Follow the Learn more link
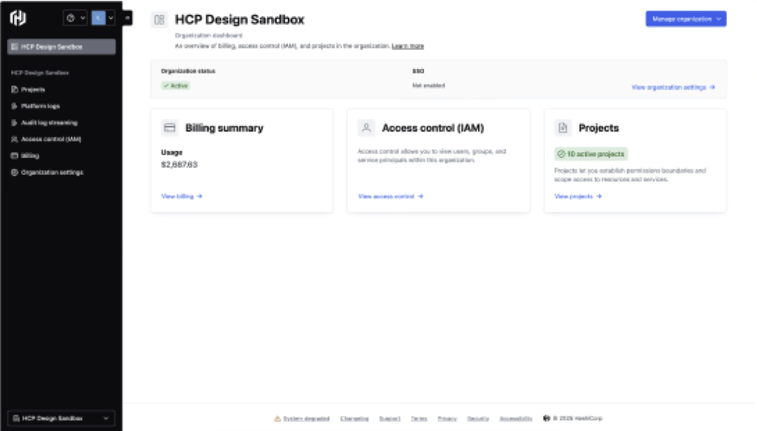 point(408,46)
